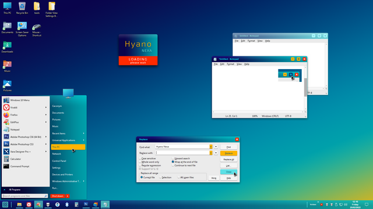Click the arrow button beside Replace with
This screenshot has height=209, width=373.
216,153
